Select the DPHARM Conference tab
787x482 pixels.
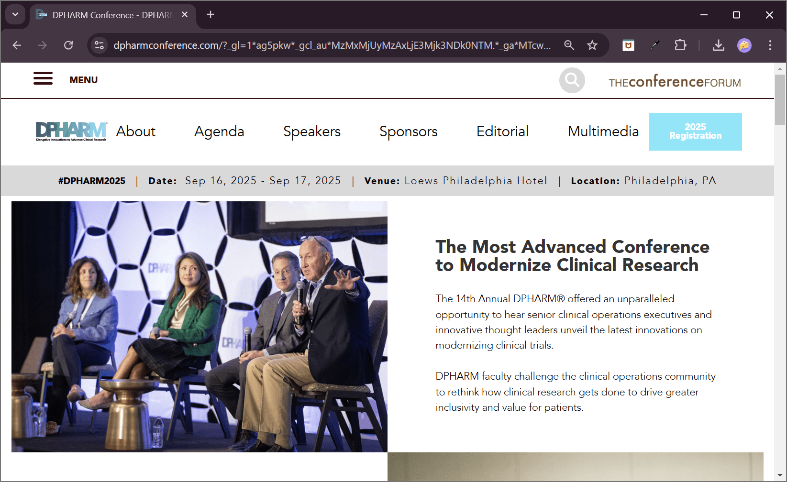tap(113, 15)
